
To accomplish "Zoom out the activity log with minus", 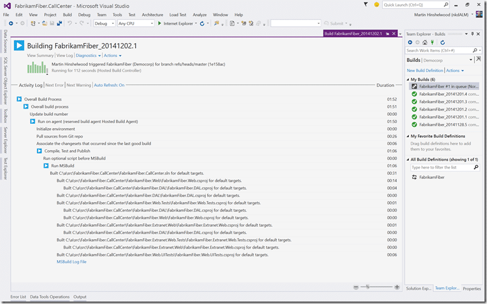I will coord(356,287).
